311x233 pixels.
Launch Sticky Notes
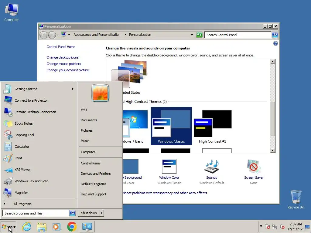[x=39, y=123]
